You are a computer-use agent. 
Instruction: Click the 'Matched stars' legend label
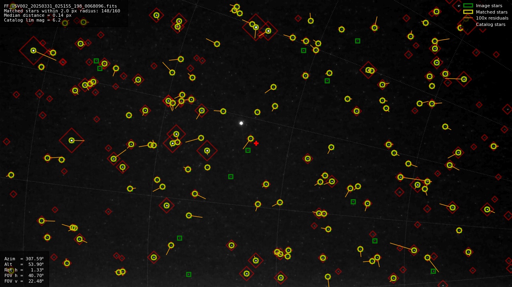point(492,12)
